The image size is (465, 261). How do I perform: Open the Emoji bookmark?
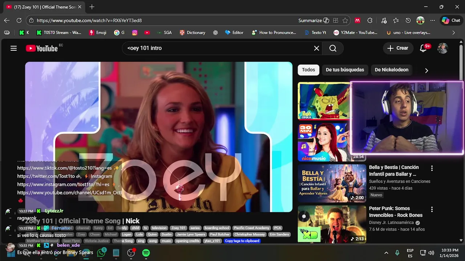(98, 33)
